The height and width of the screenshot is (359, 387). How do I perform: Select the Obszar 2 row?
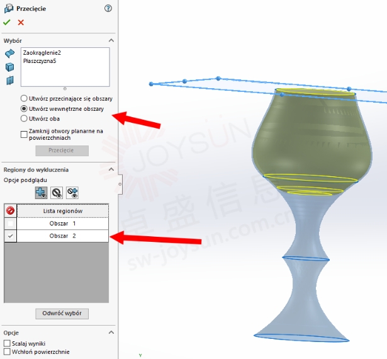click(63, 236)
